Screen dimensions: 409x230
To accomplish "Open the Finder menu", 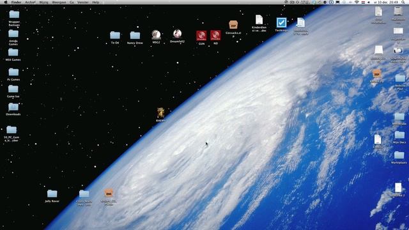I will tap(16, 2).
